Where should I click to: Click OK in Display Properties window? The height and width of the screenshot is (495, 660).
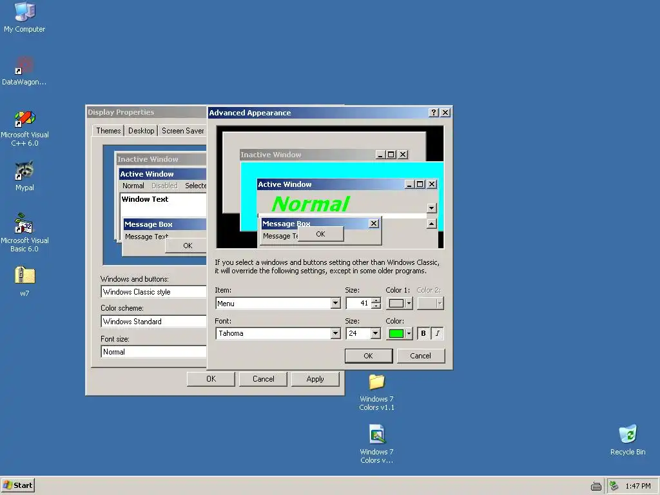point(211,379)
